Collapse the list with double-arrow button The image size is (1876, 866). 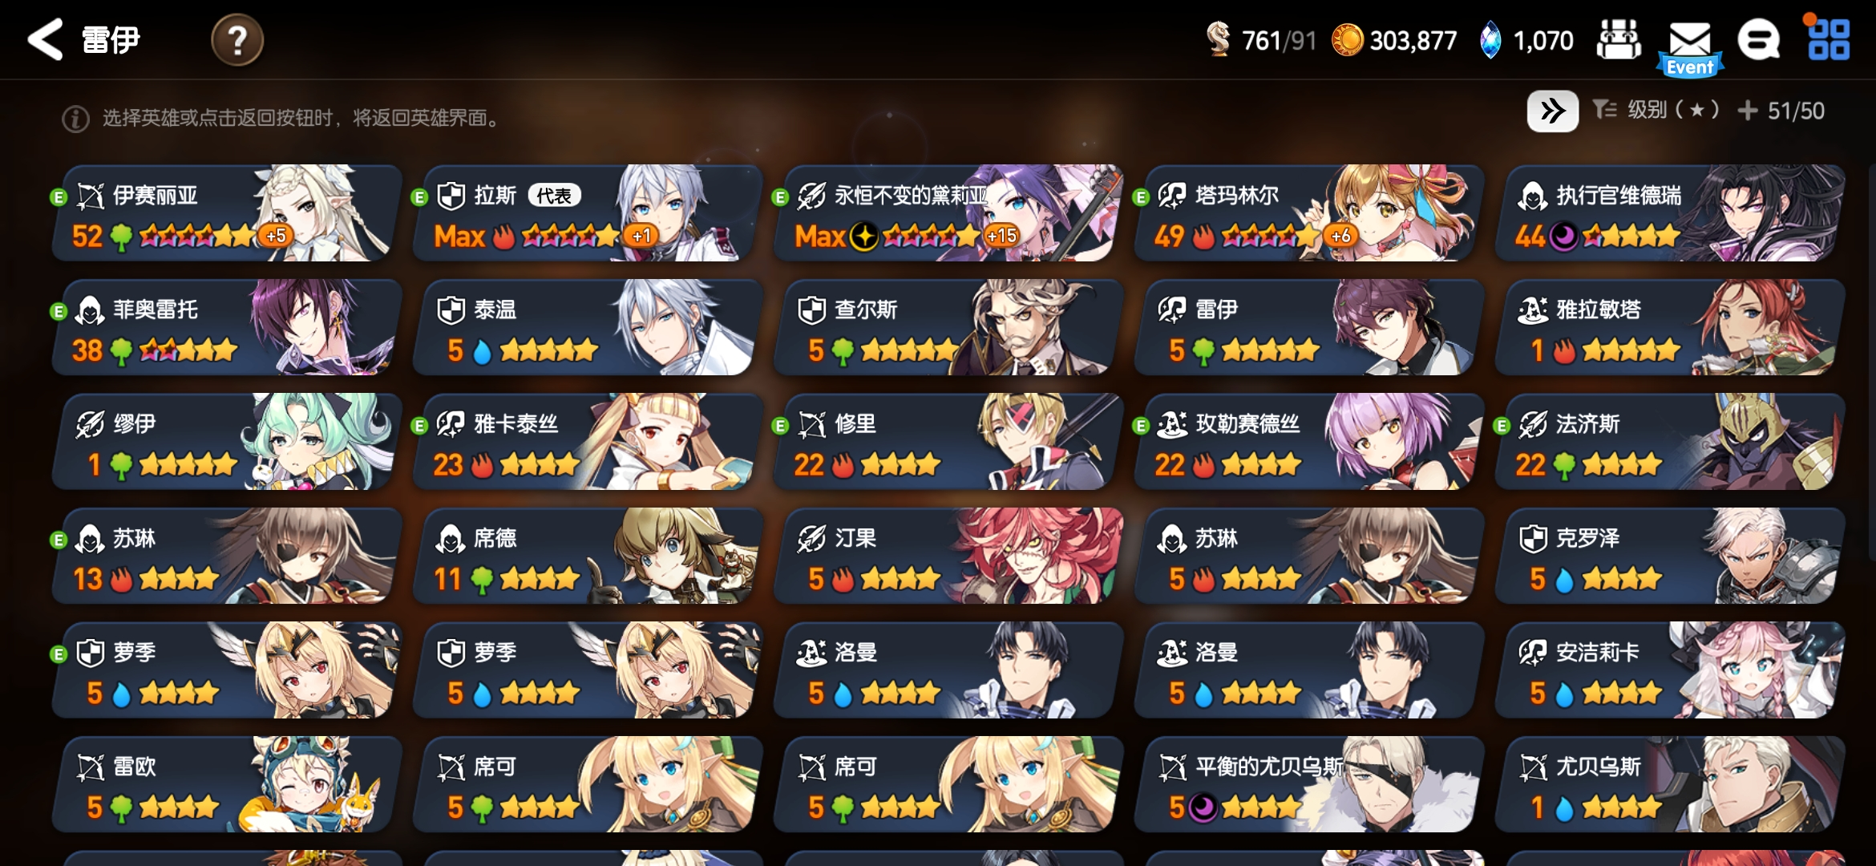click(1553, 111)
